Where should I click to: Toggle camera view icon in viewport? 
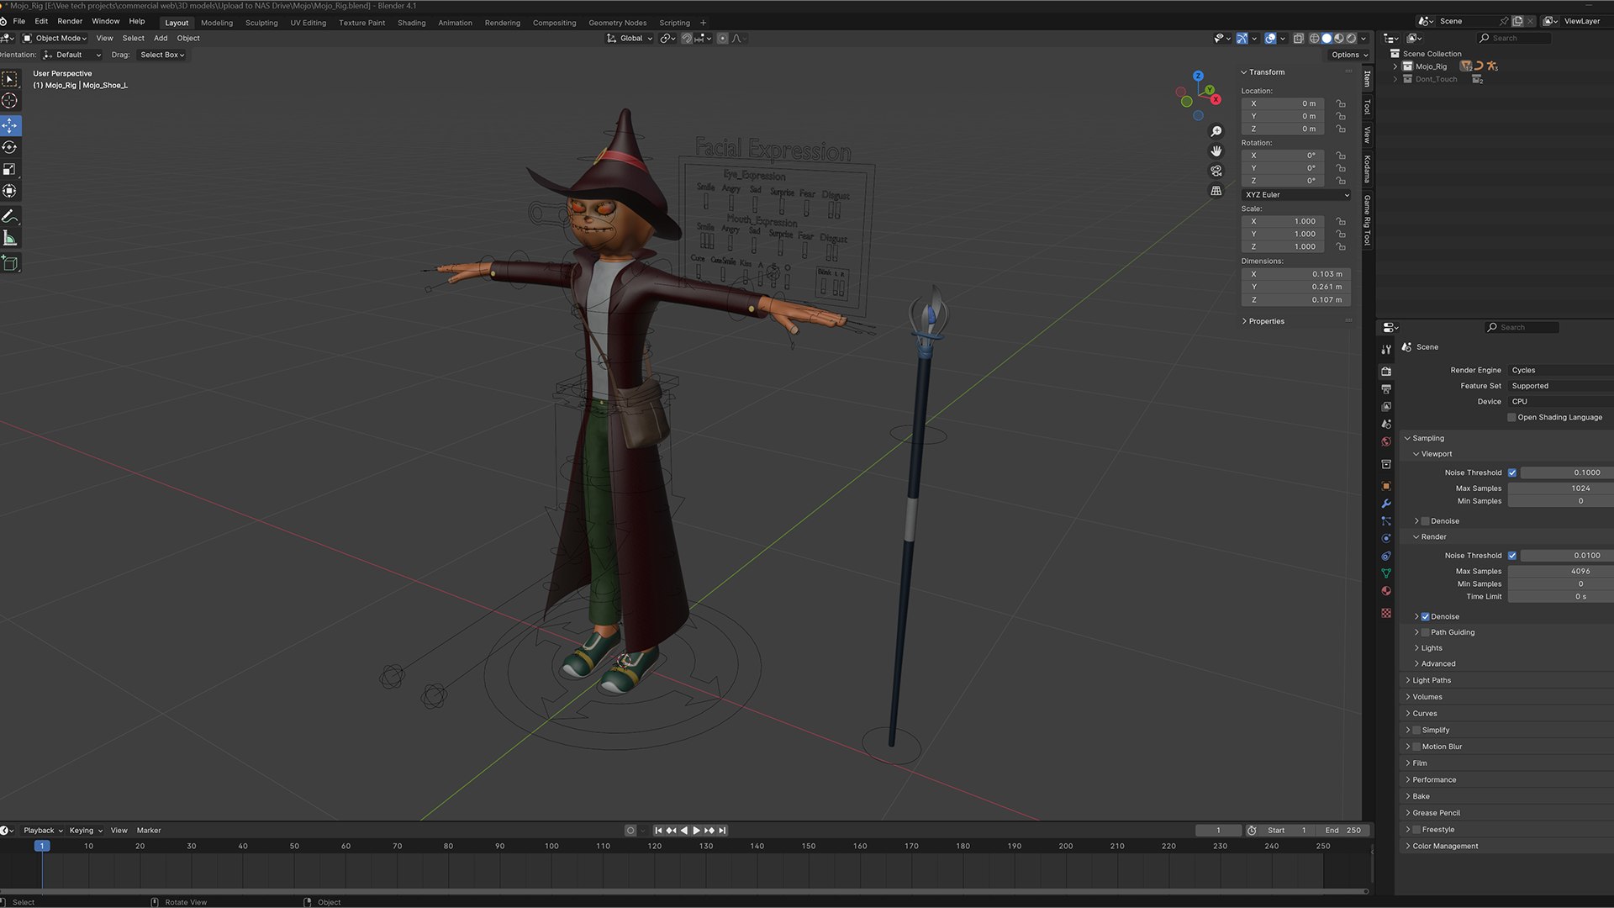click(1216, 171)
